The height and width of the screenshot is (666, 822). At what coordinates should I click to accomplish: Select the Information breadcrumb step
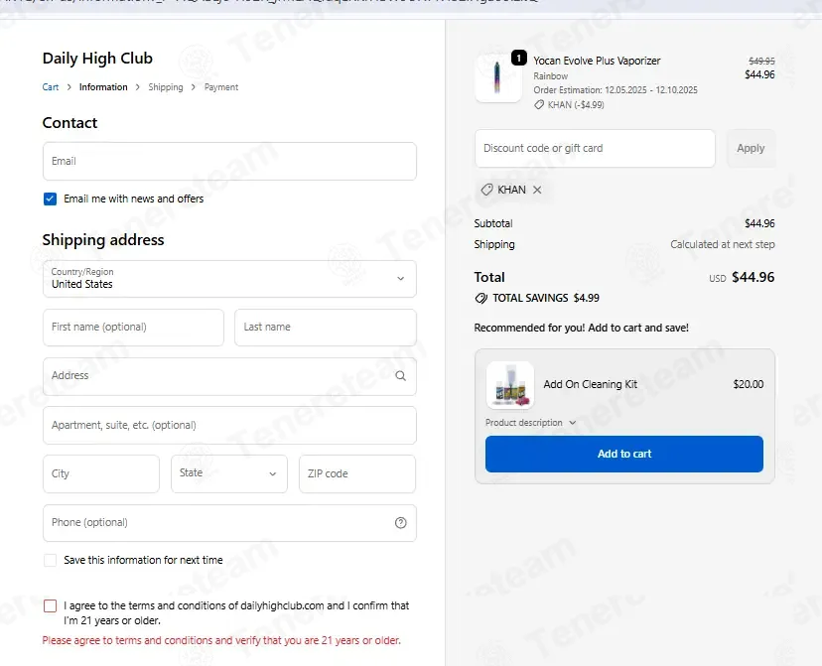[x=103, y=87]
